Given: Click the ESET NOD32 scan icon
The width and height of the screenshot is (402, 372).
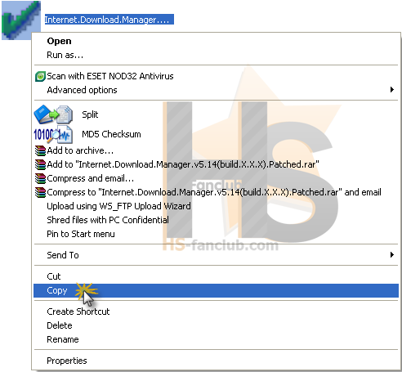Looking at the screenshot, I should point(40,76).
